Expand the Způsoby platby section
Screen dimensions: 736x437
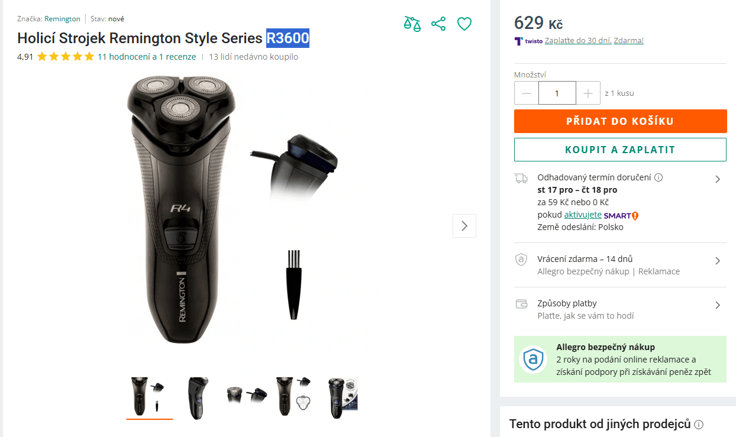coord(717,305)
